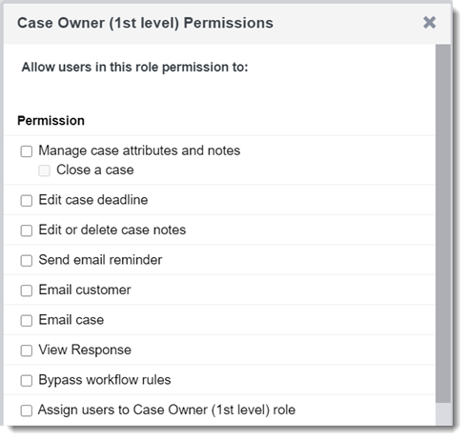Screen dimensions: 467x440
Task: Click the Permission column header
Action: 51,121
